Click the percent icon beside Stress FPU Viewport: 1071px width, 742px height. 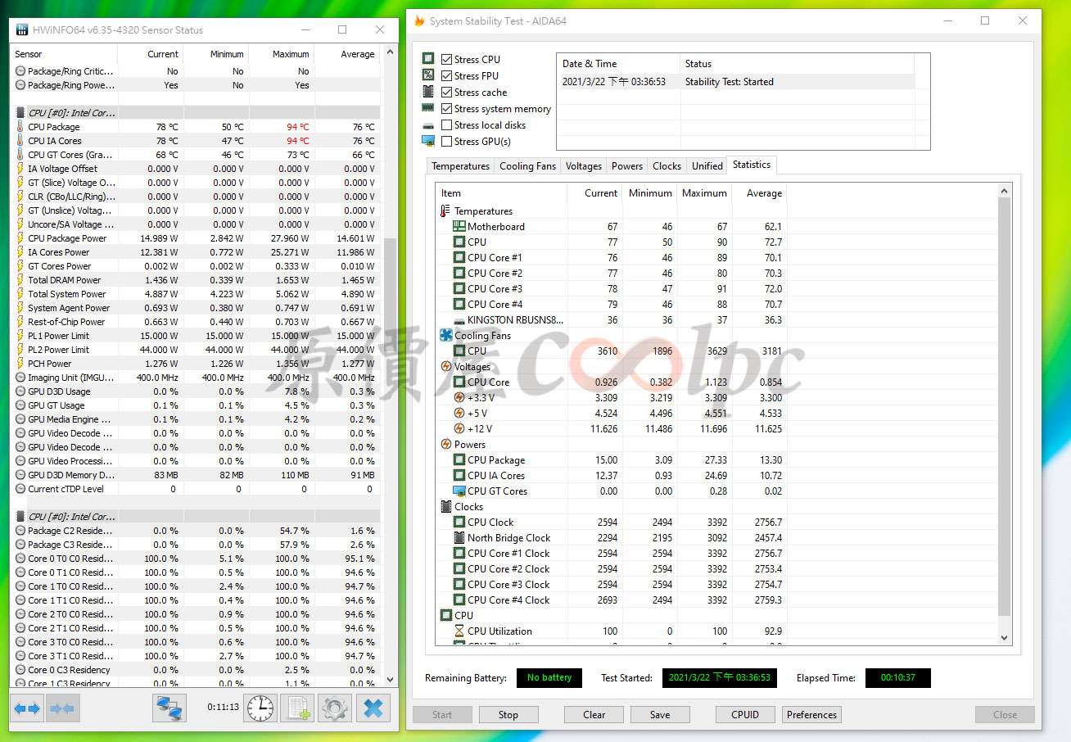[x=427, y=75]
